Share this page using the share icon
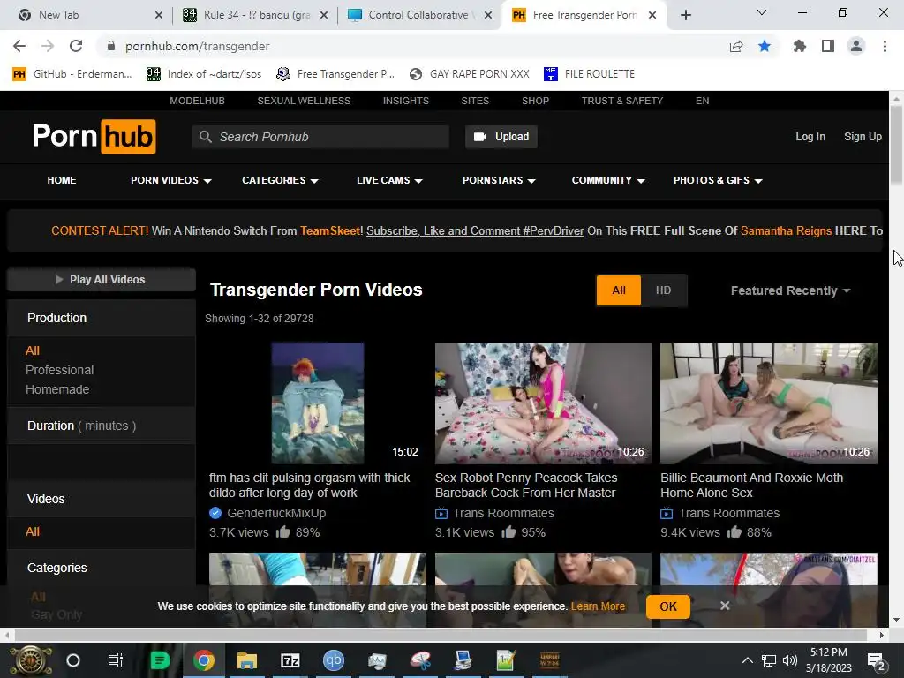 coord(736,47)
